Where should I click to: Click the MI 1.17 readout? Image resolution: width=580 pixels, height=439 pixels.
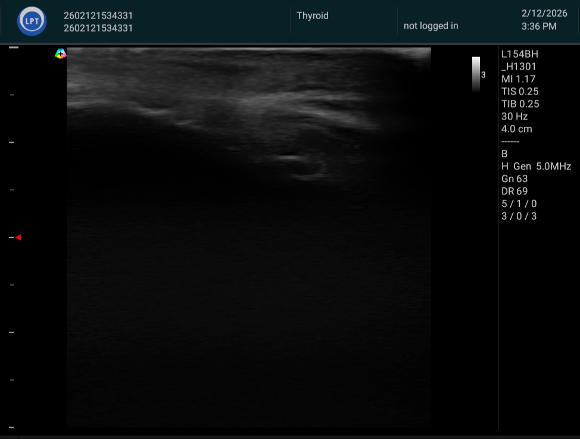[517, 79]
